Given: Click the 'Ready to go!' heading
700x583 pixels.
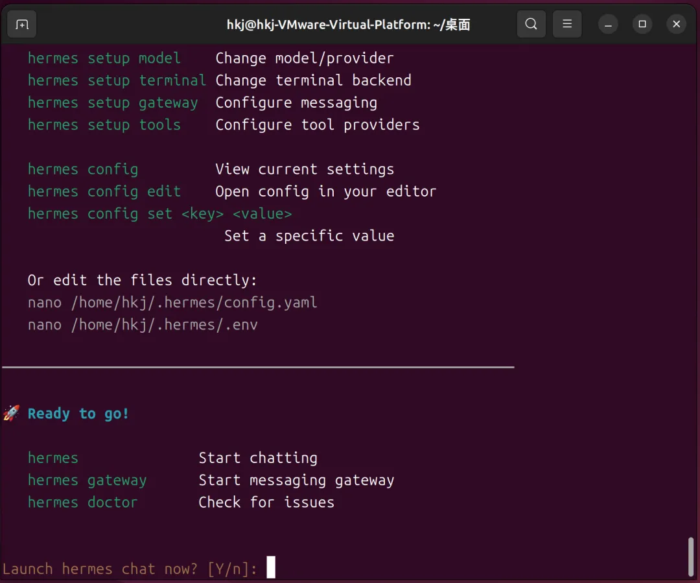Looking at the screenshot, I should coord(78,414).
